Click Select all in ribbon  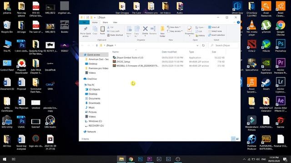point(214,27)
